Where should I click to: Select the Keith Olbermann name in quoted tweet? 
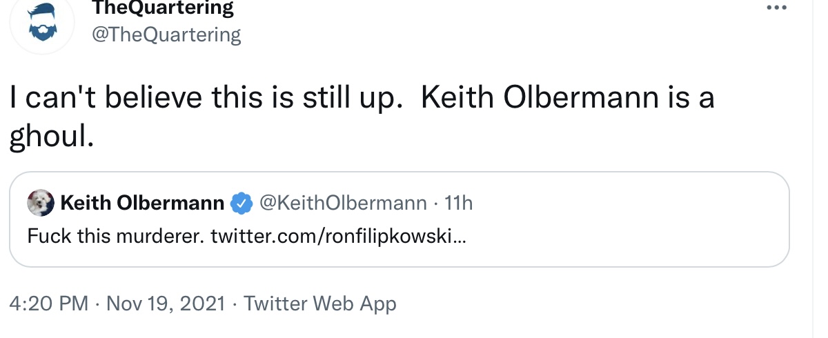tap(143, 203)
